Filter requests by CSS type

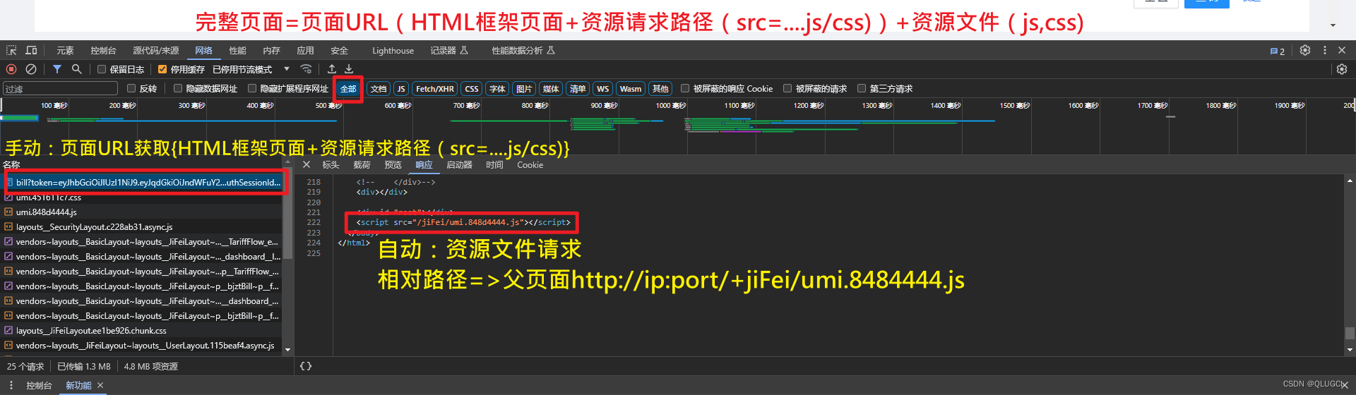pyautogui.click(x=472, y=89)
